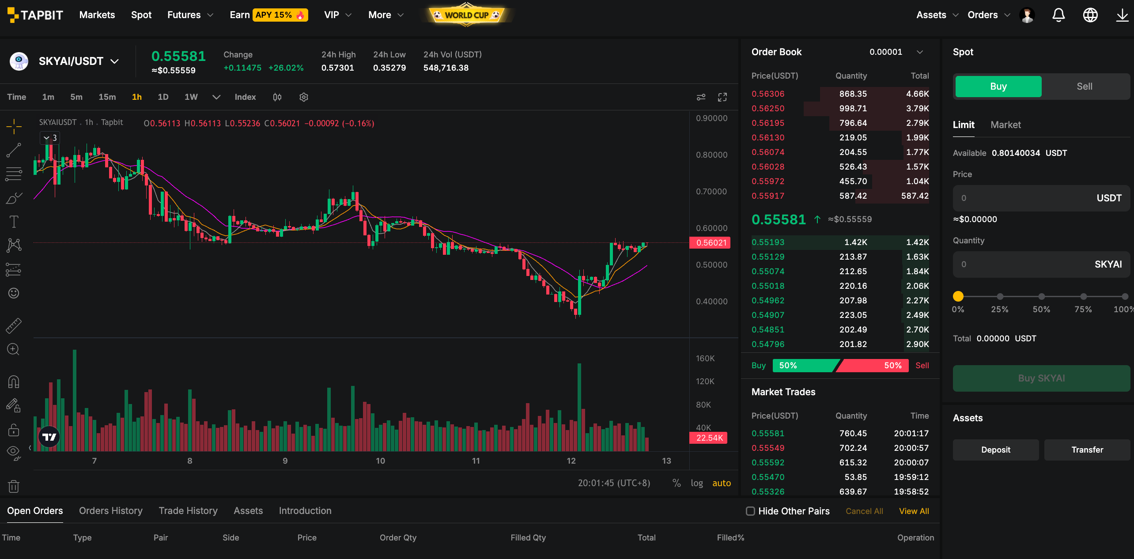Image resolution: width=1134 pixels, height=559 pixels.
Task: Switch order side to Buy
Action: [x=998, y=87]
